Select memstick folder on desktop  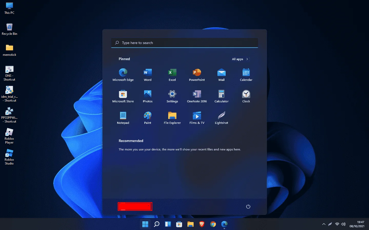click(x=9, y=50)
